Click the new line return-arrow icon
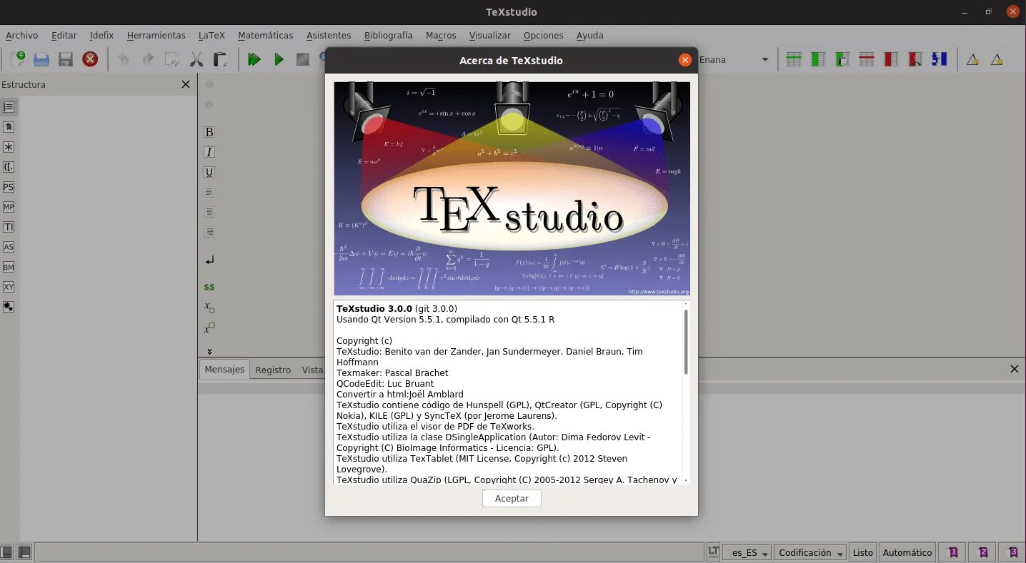This screenshot has height=563, width=1026. pyautogui.click(x=209, y=260)
